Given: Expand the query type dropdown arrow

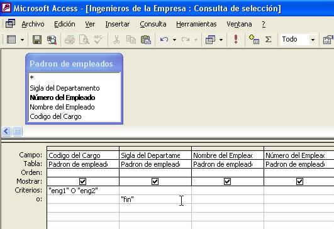Looking at the screenshot, I should (221, 40).
